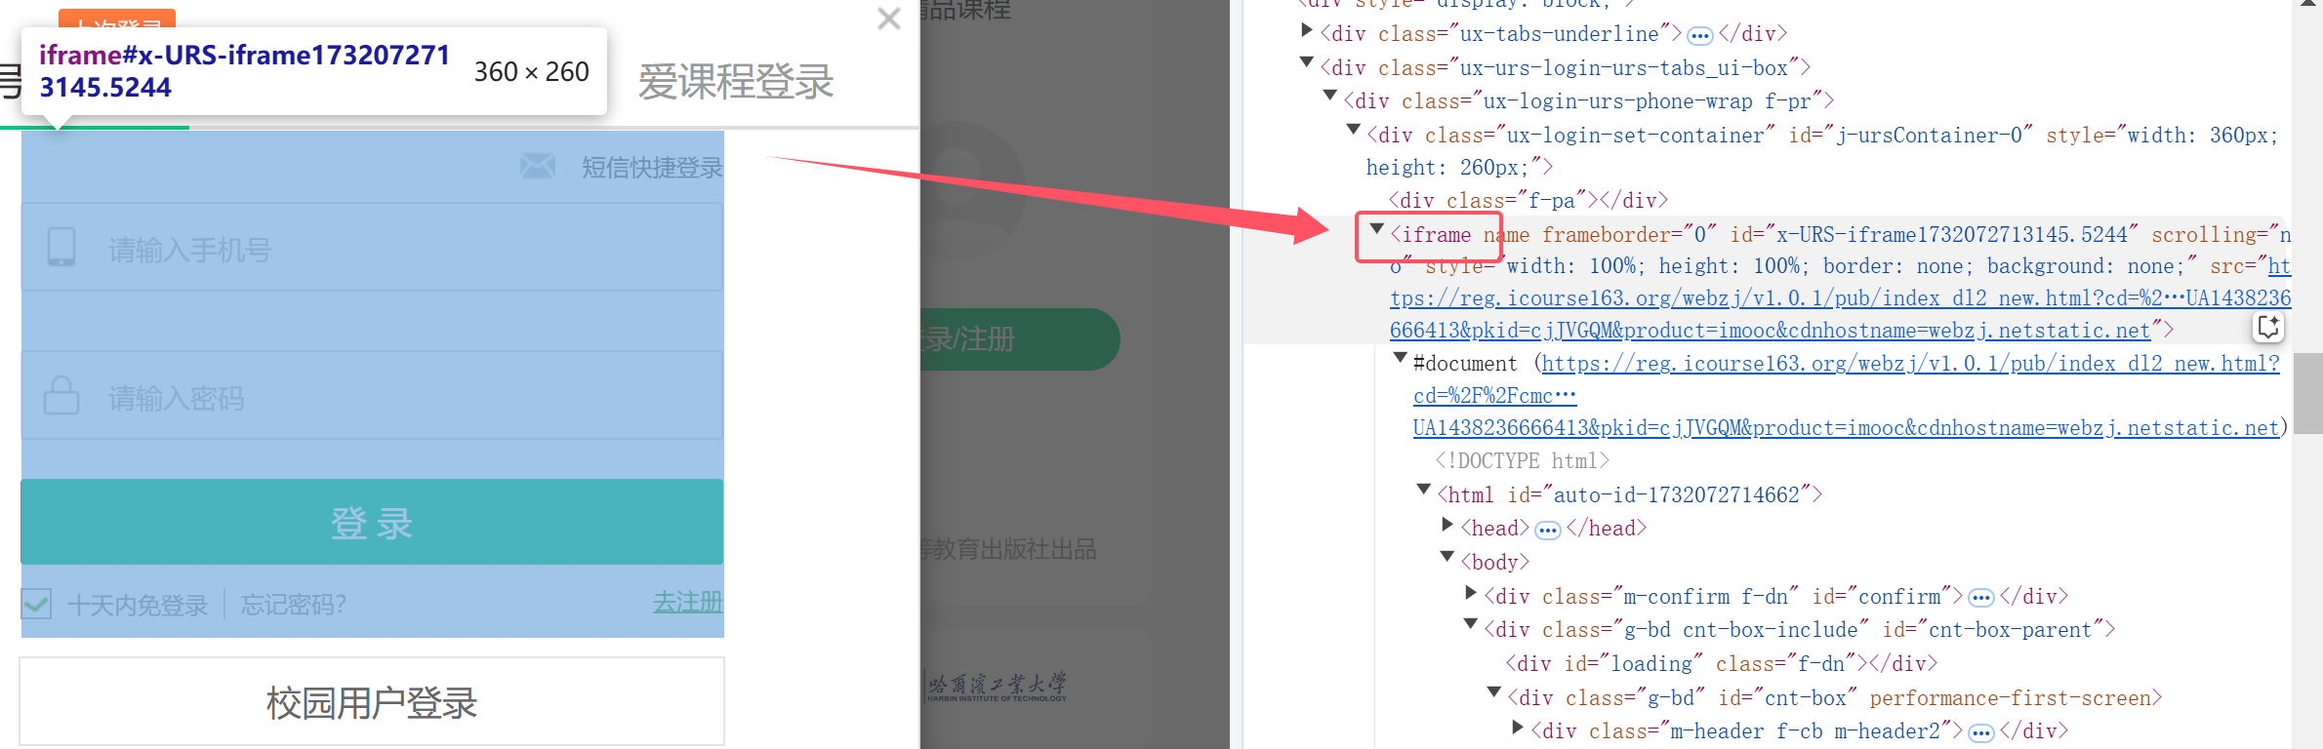Expand the m-confirm f-dn div
2323x749 pixels.
coord(1471,592)
